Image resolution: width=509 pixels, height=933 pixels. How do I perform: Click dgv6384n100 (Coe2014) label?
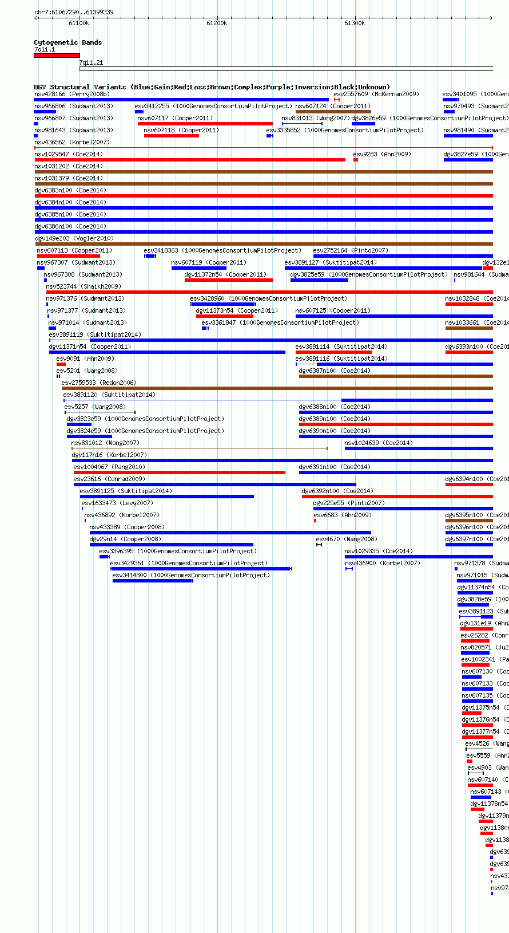(x=70, y=202)
